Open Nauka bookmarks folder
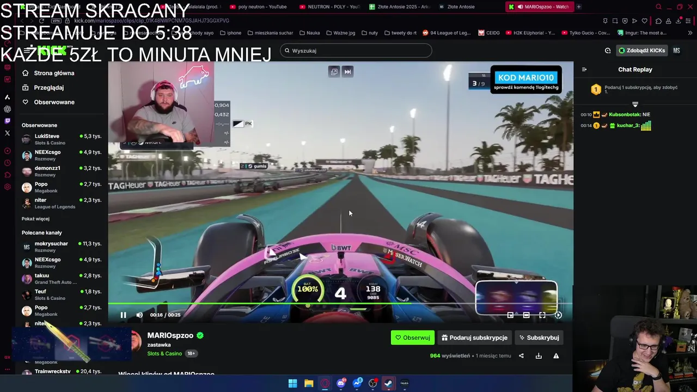This screenshot has width=697, height=392. (x=309, y=33)
